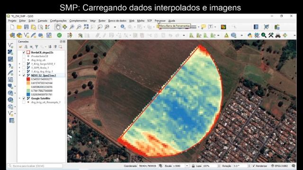Click the yellow triangle topology icon
The height and width of the screenshot is (170, 303).
[x=226, y=35]
